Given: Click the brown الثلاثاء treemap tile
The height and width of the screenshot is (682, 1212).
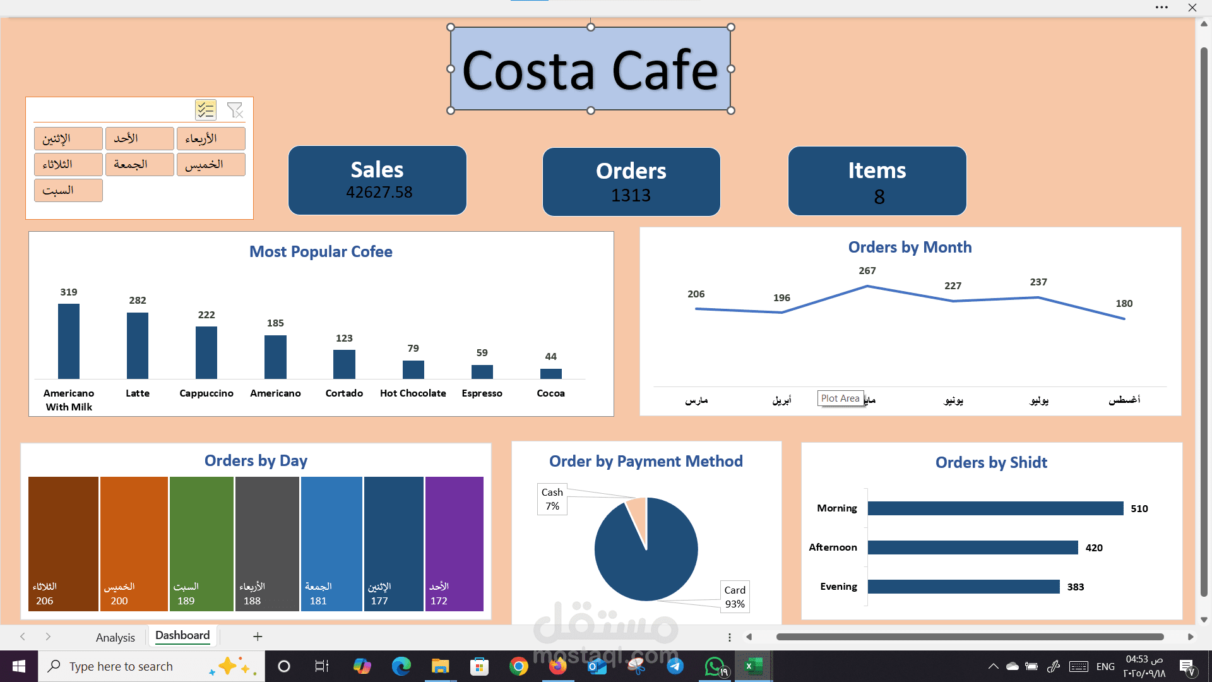Looking at the screenshot, I should click(63, 544).
